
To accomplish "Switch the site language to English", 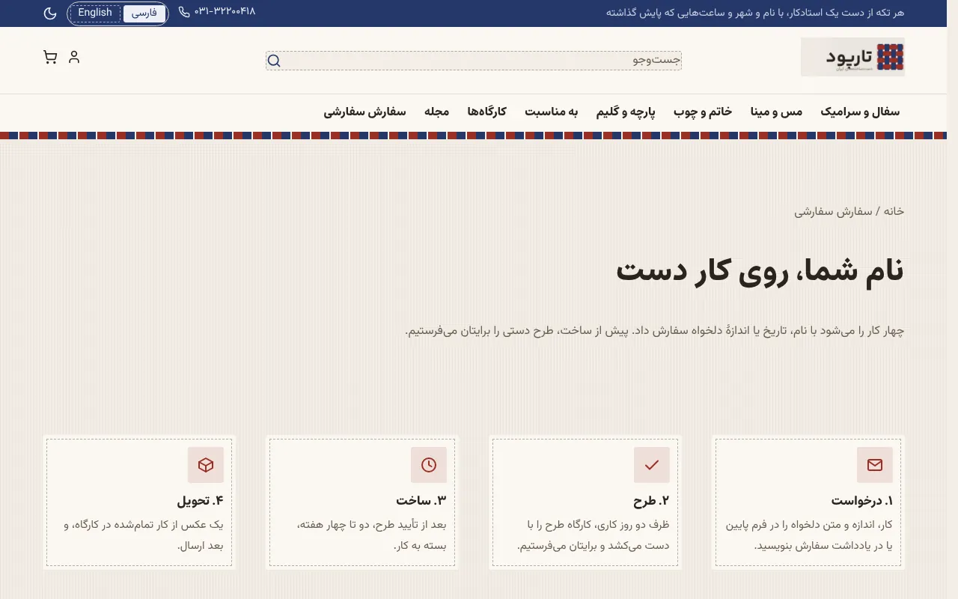I will pyautogui.click(x=95, y=13).
